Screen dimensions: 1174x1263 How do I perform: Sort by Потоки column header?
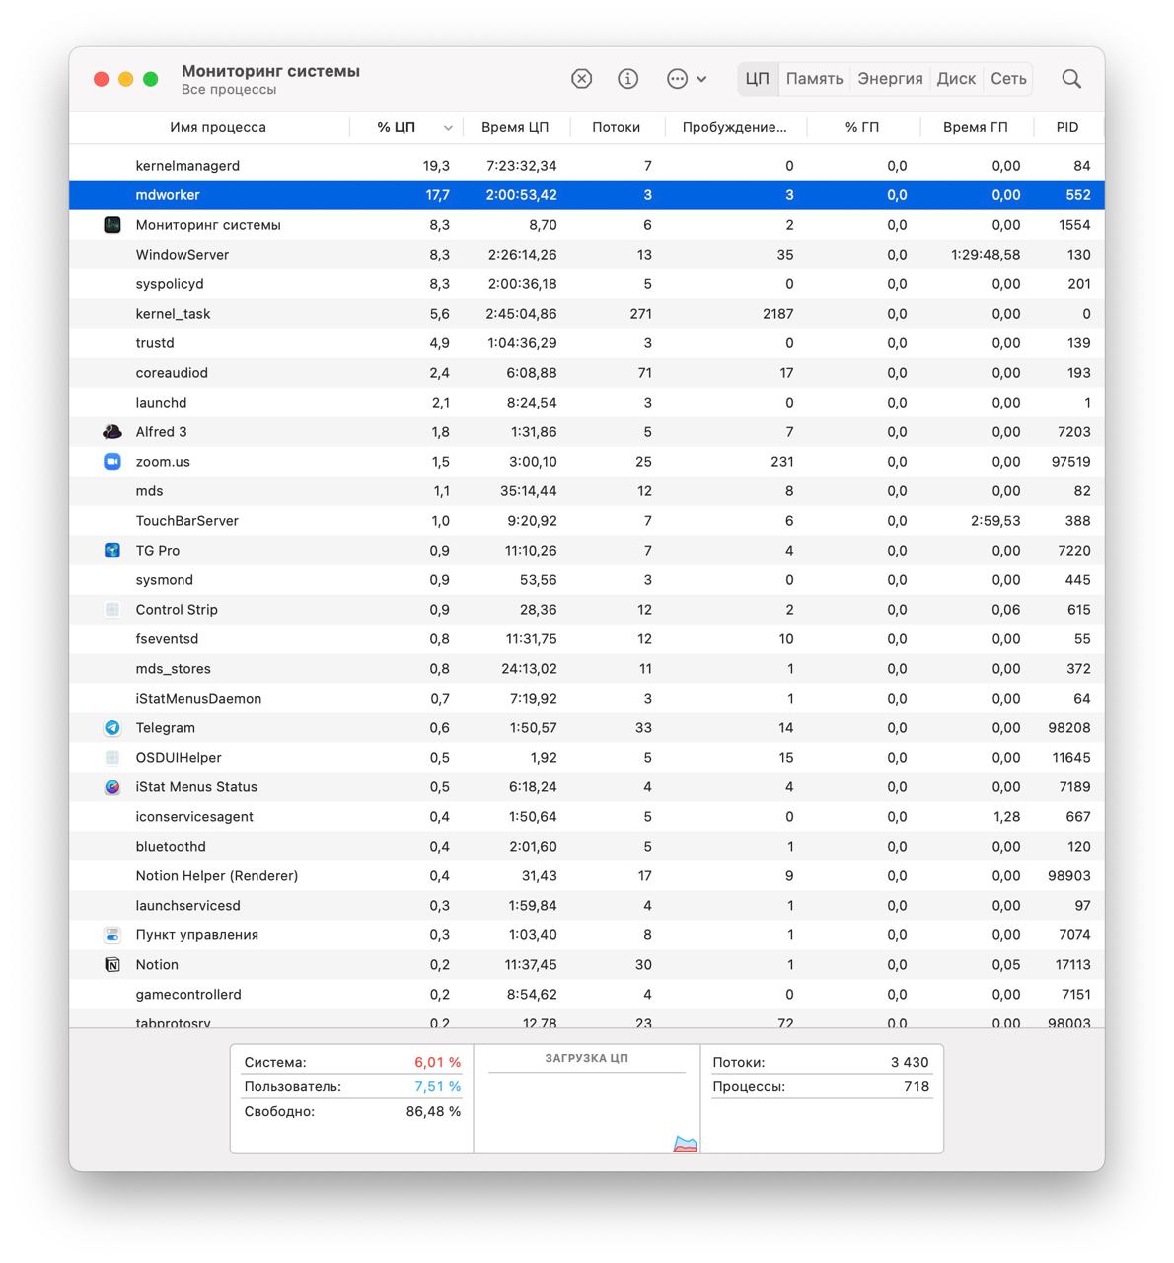pyautogui.click(x=617, y=127)
